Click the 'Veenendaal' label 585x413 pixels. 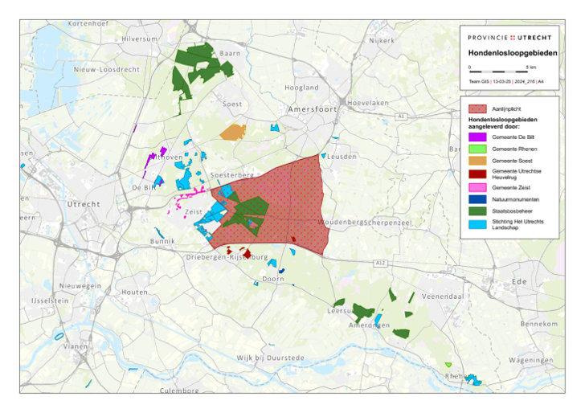pos(443,296)
